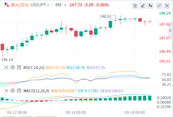The width and height of the screenshot is (173, 117).
Task: Click the 09-14 08:00 time axis label
Action: (76, 113)
